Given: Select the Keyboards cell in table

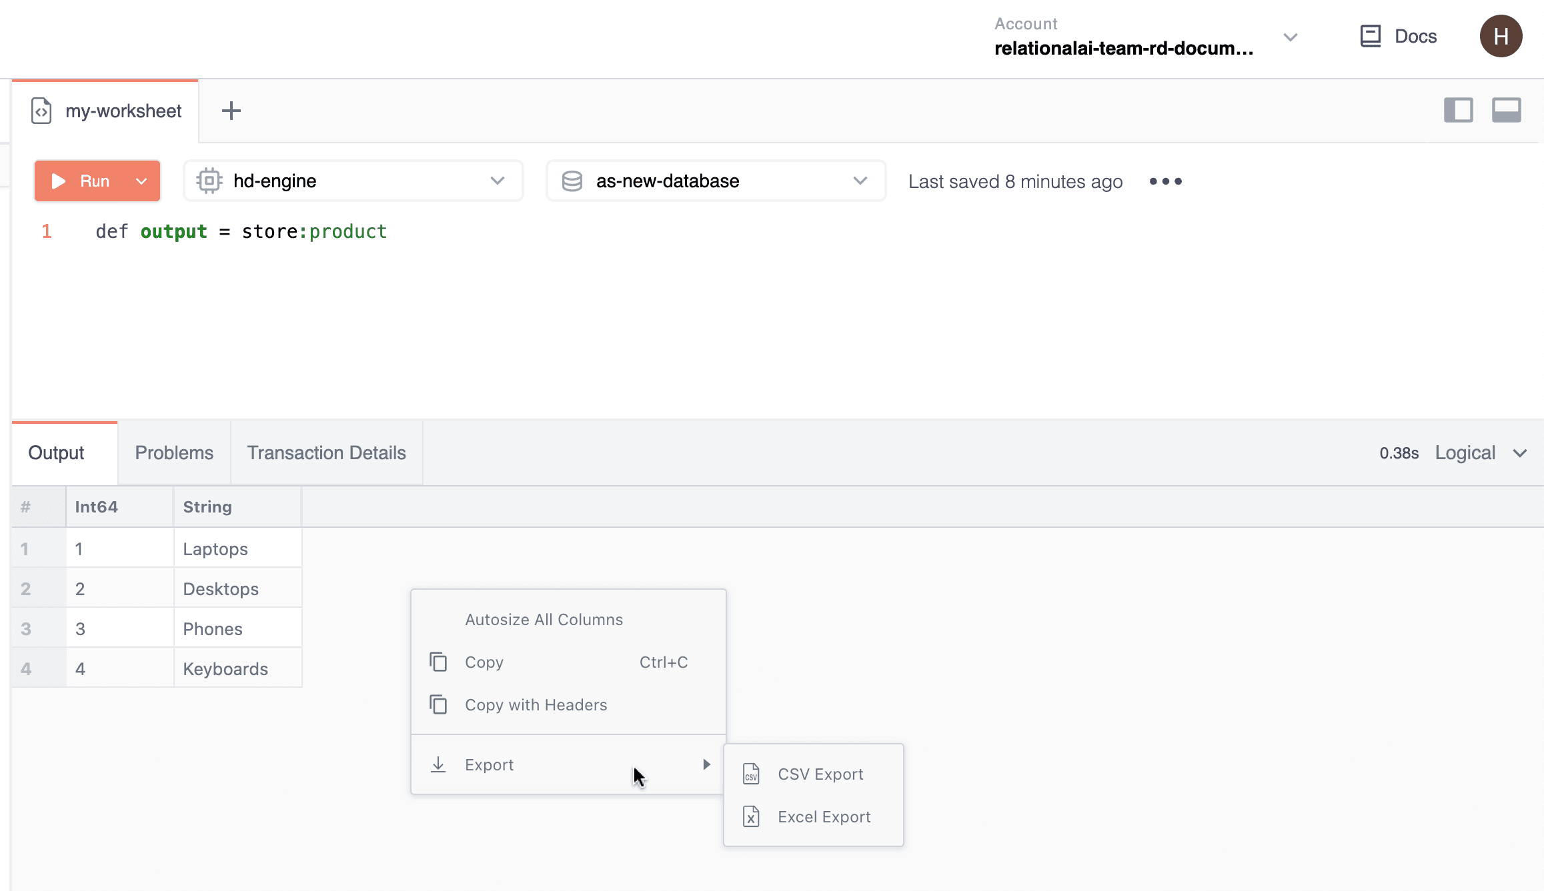Looking at the screenshot, I should click(x=225, y=669).
